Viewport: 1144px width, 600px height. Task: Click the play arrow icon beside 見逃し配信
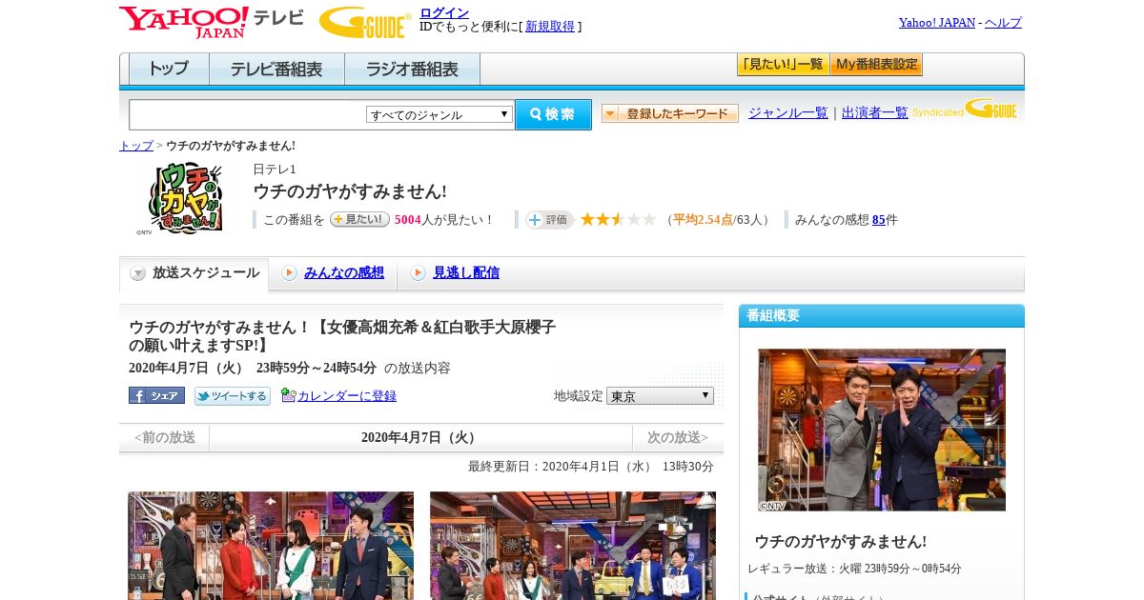(418, 273)
